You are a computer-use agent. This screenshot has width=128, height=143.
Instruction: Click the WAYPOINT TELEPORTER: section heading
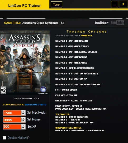(x=69, y=128)
